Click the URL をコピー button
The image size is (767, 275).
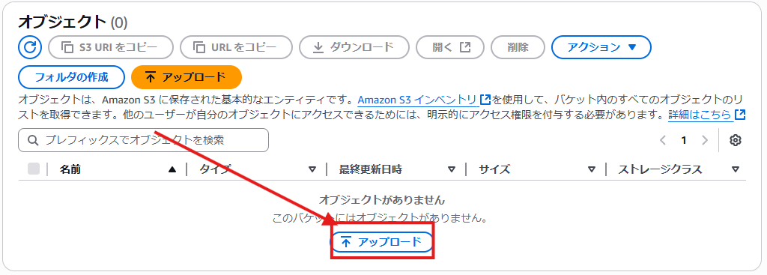pyautogui.click(x=236, y=47)
